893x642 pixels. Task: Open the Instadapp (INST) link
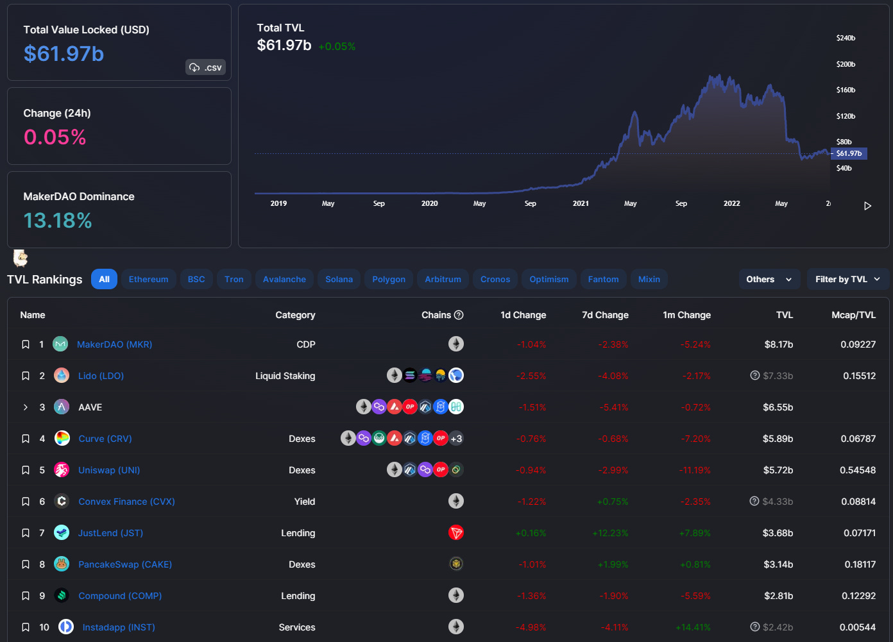[119, 627]
